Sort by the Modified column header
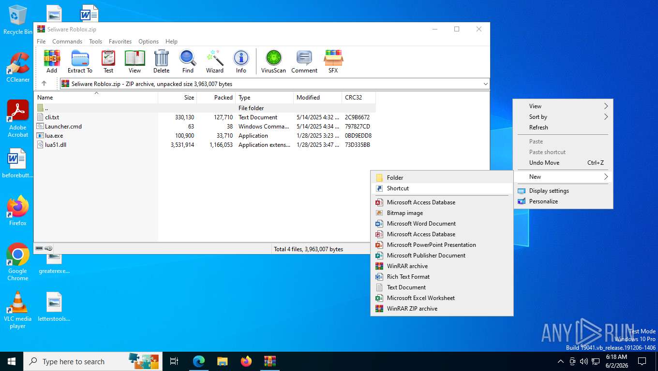The image size is (658, 371). click(x=318, y=98)
